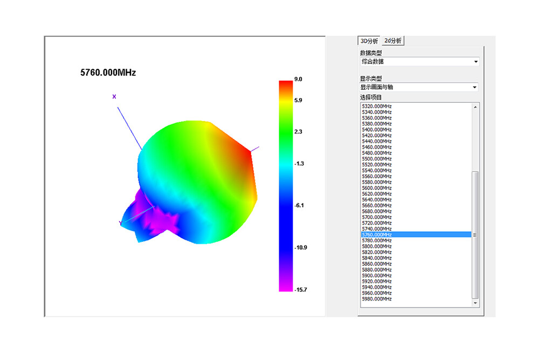Select the 5780.000MHz frequency
Viewport: 539px width, 349px height.
pos(377,240)
